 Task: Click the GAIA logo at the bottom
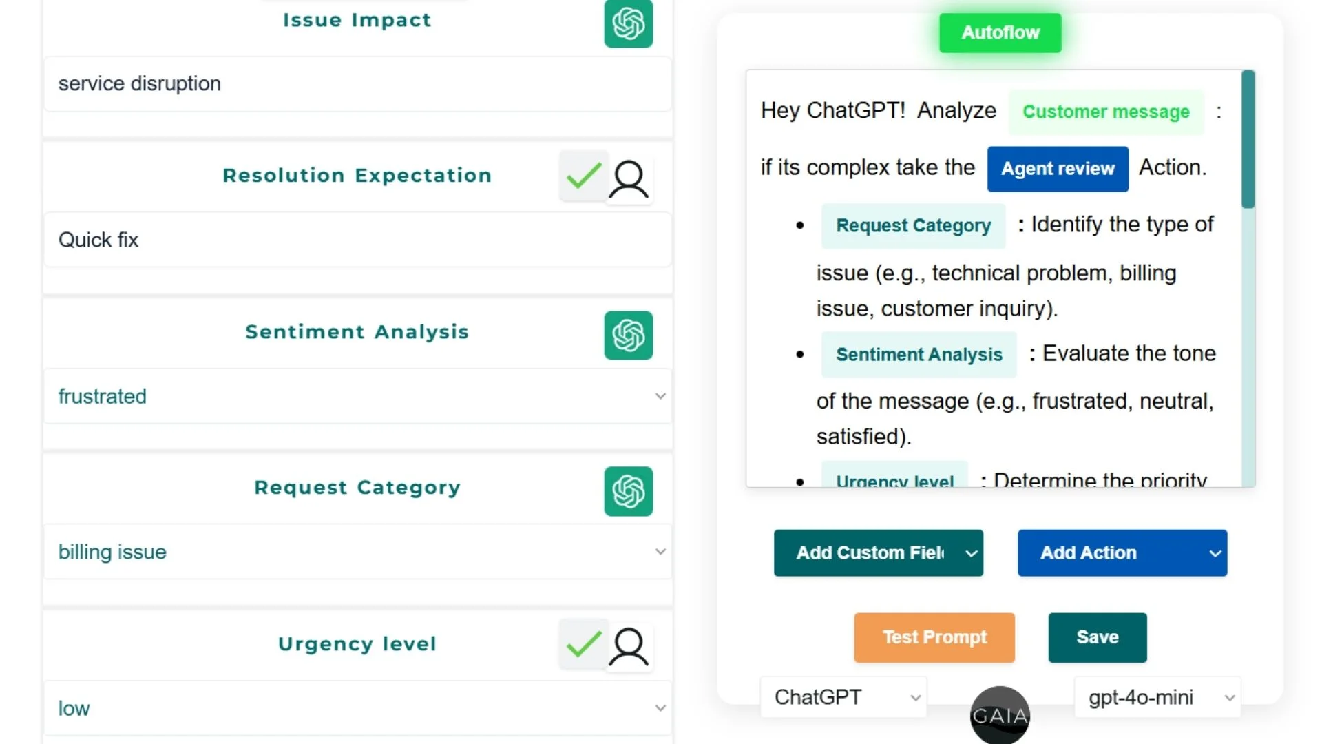(x=1000, y=715)
